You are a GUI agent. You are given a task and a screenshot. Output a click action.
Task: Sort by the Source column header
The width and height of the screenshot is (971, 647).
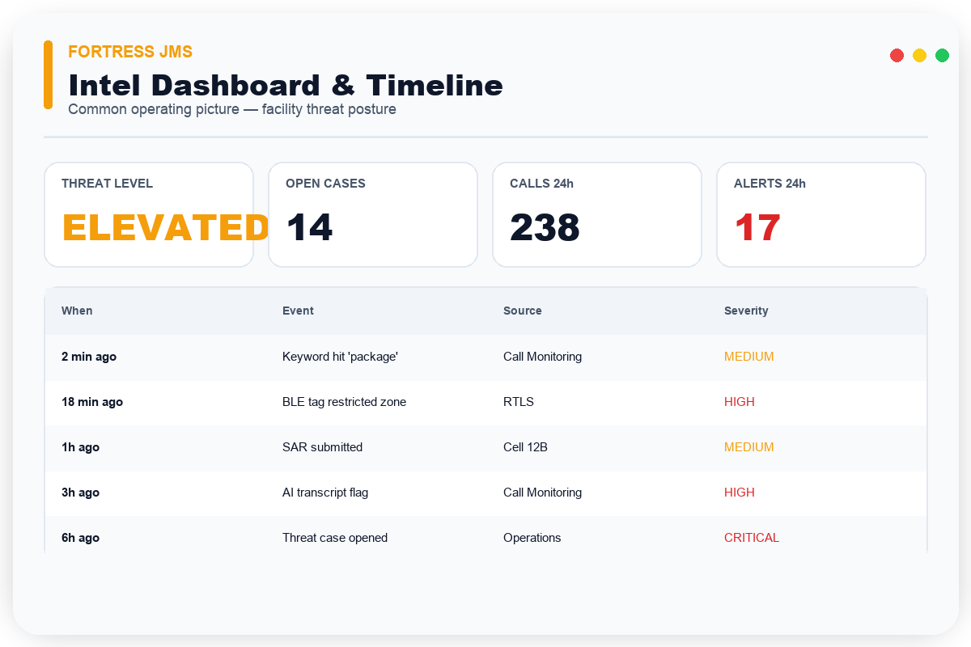(x=523, y=311)
